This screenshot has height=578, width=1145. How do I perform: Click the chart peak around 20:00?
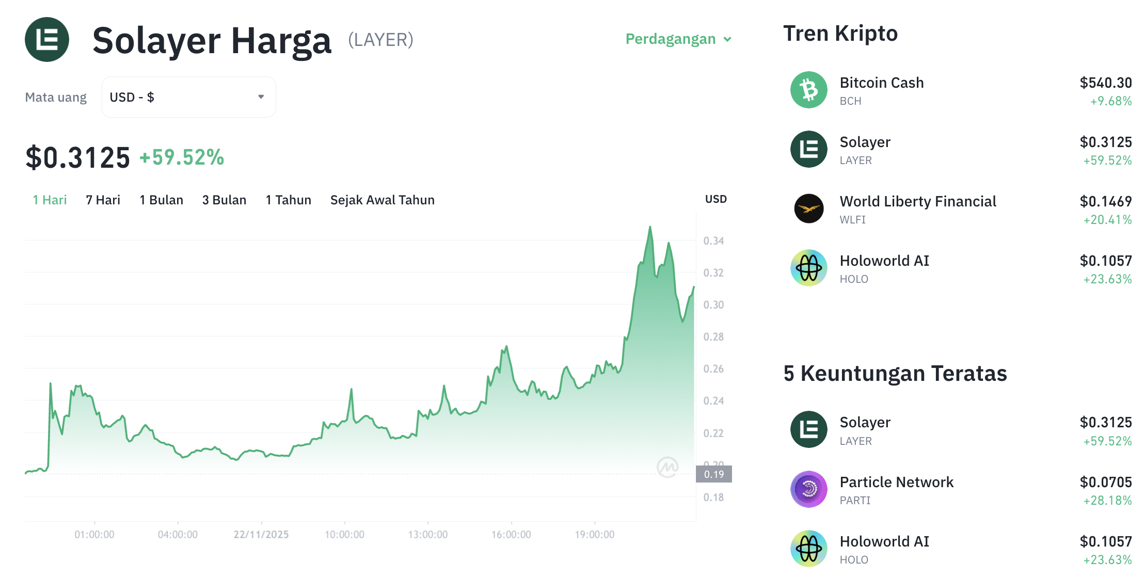650,227
